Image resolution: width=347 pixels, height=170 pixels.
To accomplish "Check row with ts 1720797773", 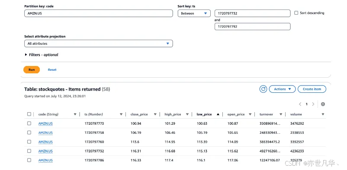I will coord(29,123).
